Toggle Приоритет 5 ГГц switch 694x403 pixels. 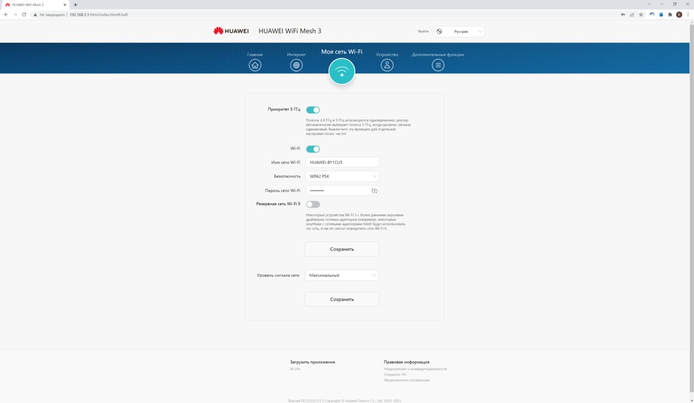(313, 110)
